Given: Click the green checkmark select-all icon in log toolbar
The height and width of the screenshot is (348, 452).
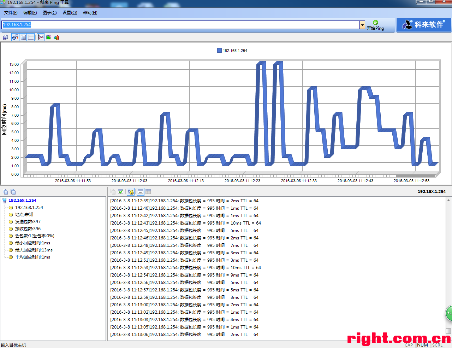Looking at the screenshot, I should click(x=121, y=192).
